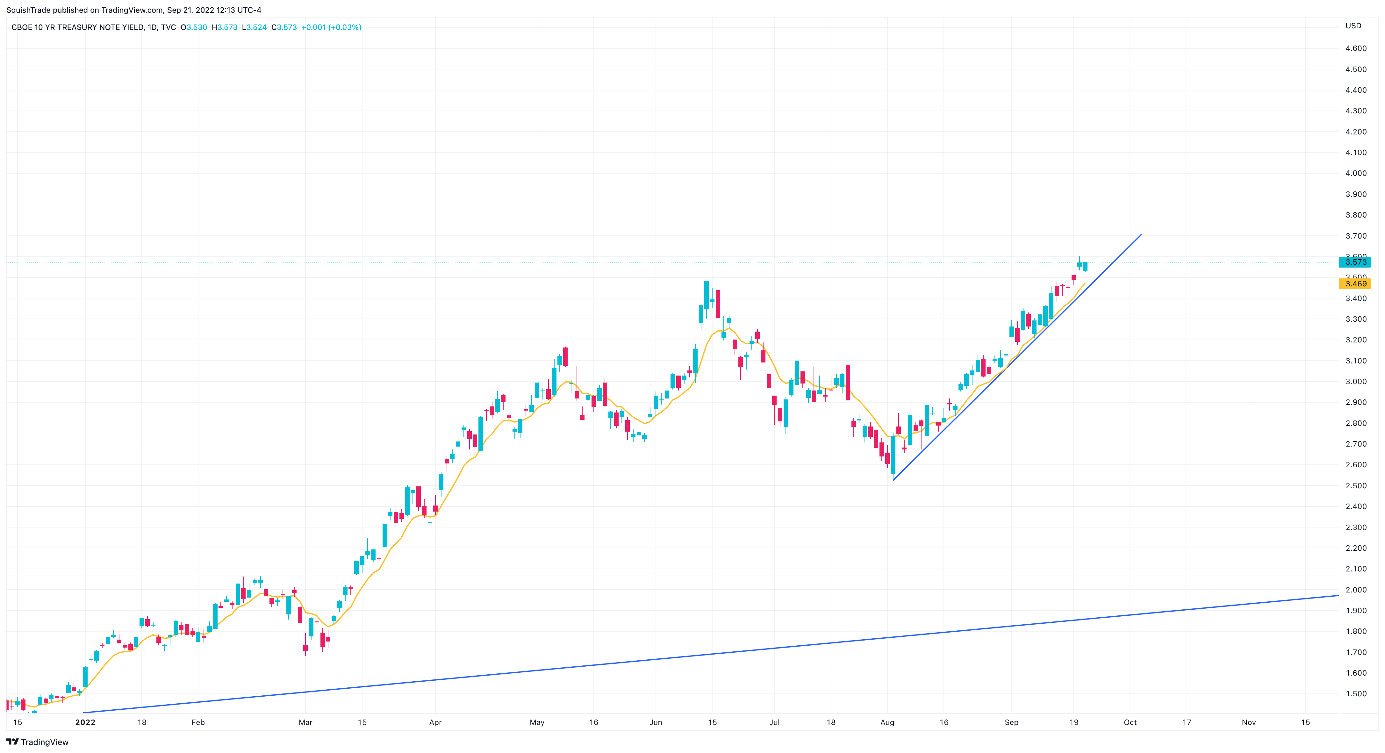The width and height of the screenshot is (1385, 753).
Task: Click the 1.800 price axis label
Action: (1356, 632)
